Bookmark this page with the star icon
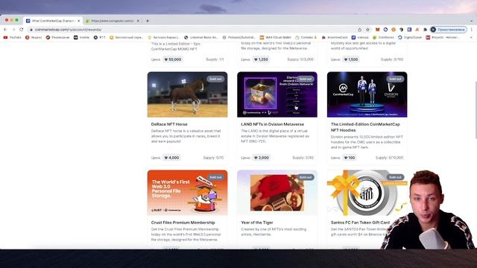The image size is (477, 268). tap(367, 30)
